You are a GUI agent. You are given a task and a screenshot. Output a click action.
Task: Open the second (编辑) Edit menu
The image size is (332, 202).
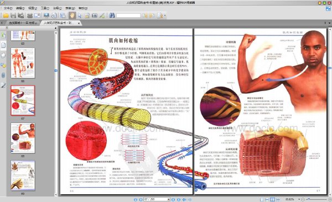[20, 8]
